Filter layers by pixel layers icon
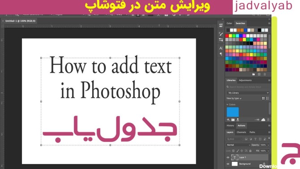The image size is (300, 169). pos(246,139)
